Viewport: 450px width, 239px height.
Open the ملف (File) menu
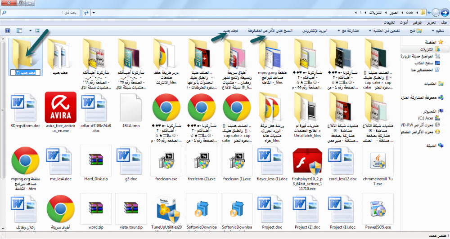(444, 22)
